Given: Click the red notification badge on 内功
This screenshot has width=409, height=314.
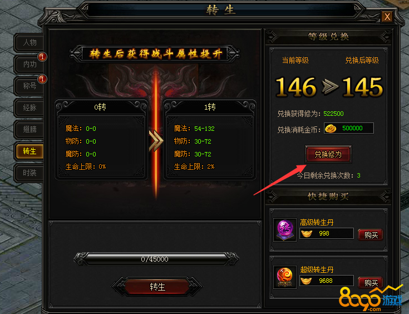Looking at the screenshot, I should pos(42,57).
